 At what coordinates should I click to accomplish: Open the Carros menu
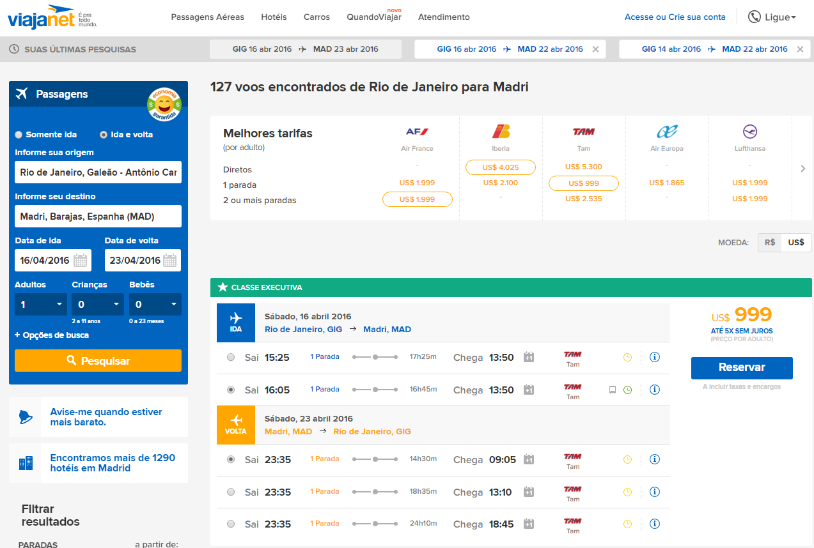point(317,17)
